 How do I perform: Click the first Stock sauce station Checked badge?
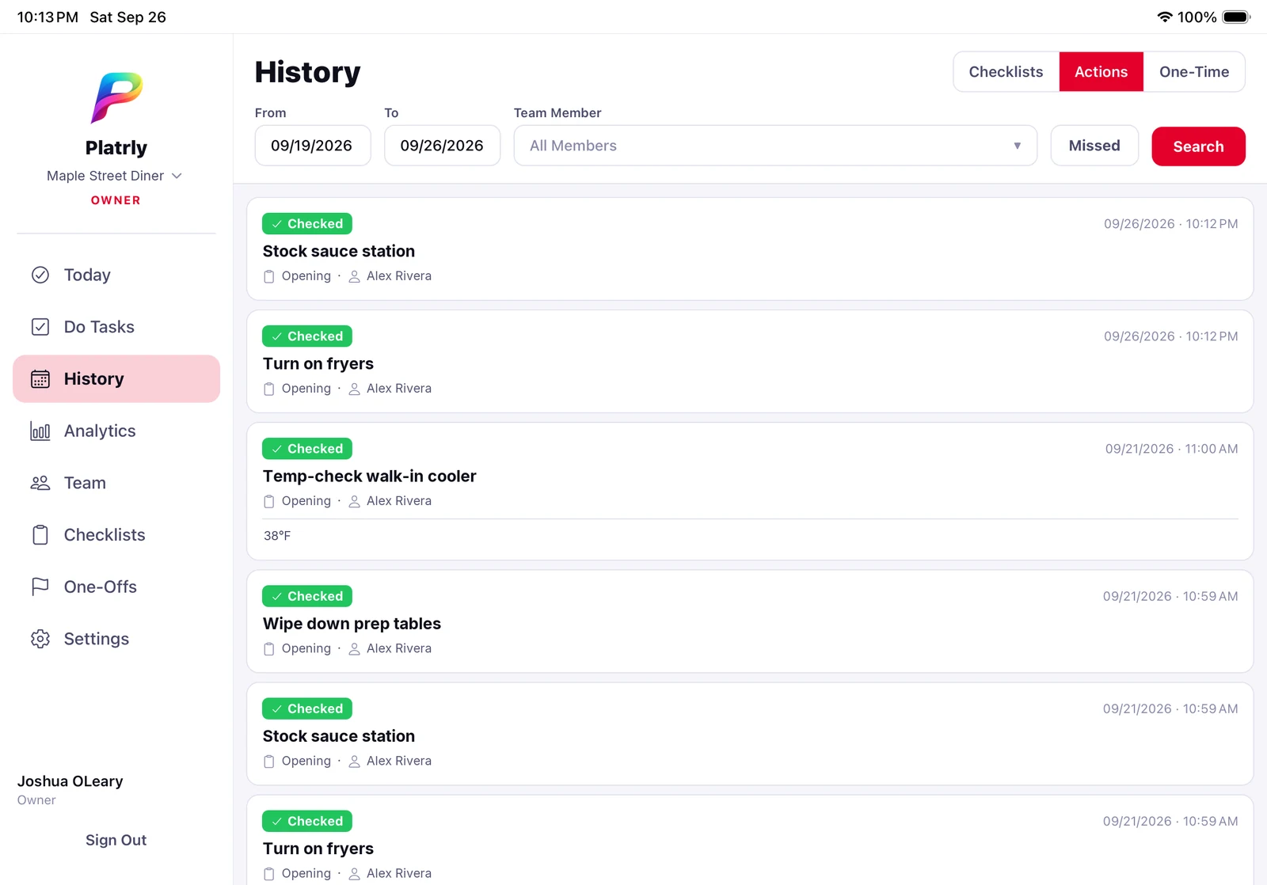coord(307,224)
